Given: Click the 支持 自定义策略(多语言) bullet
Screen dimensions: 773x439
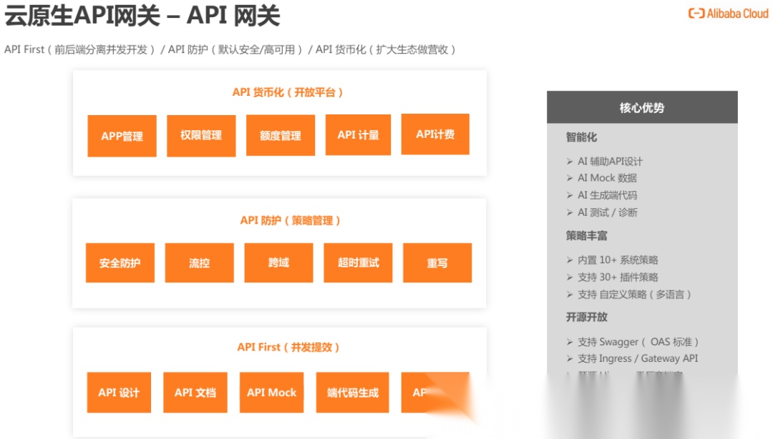Looking at the screenshot, I should (x=629, y=295).
